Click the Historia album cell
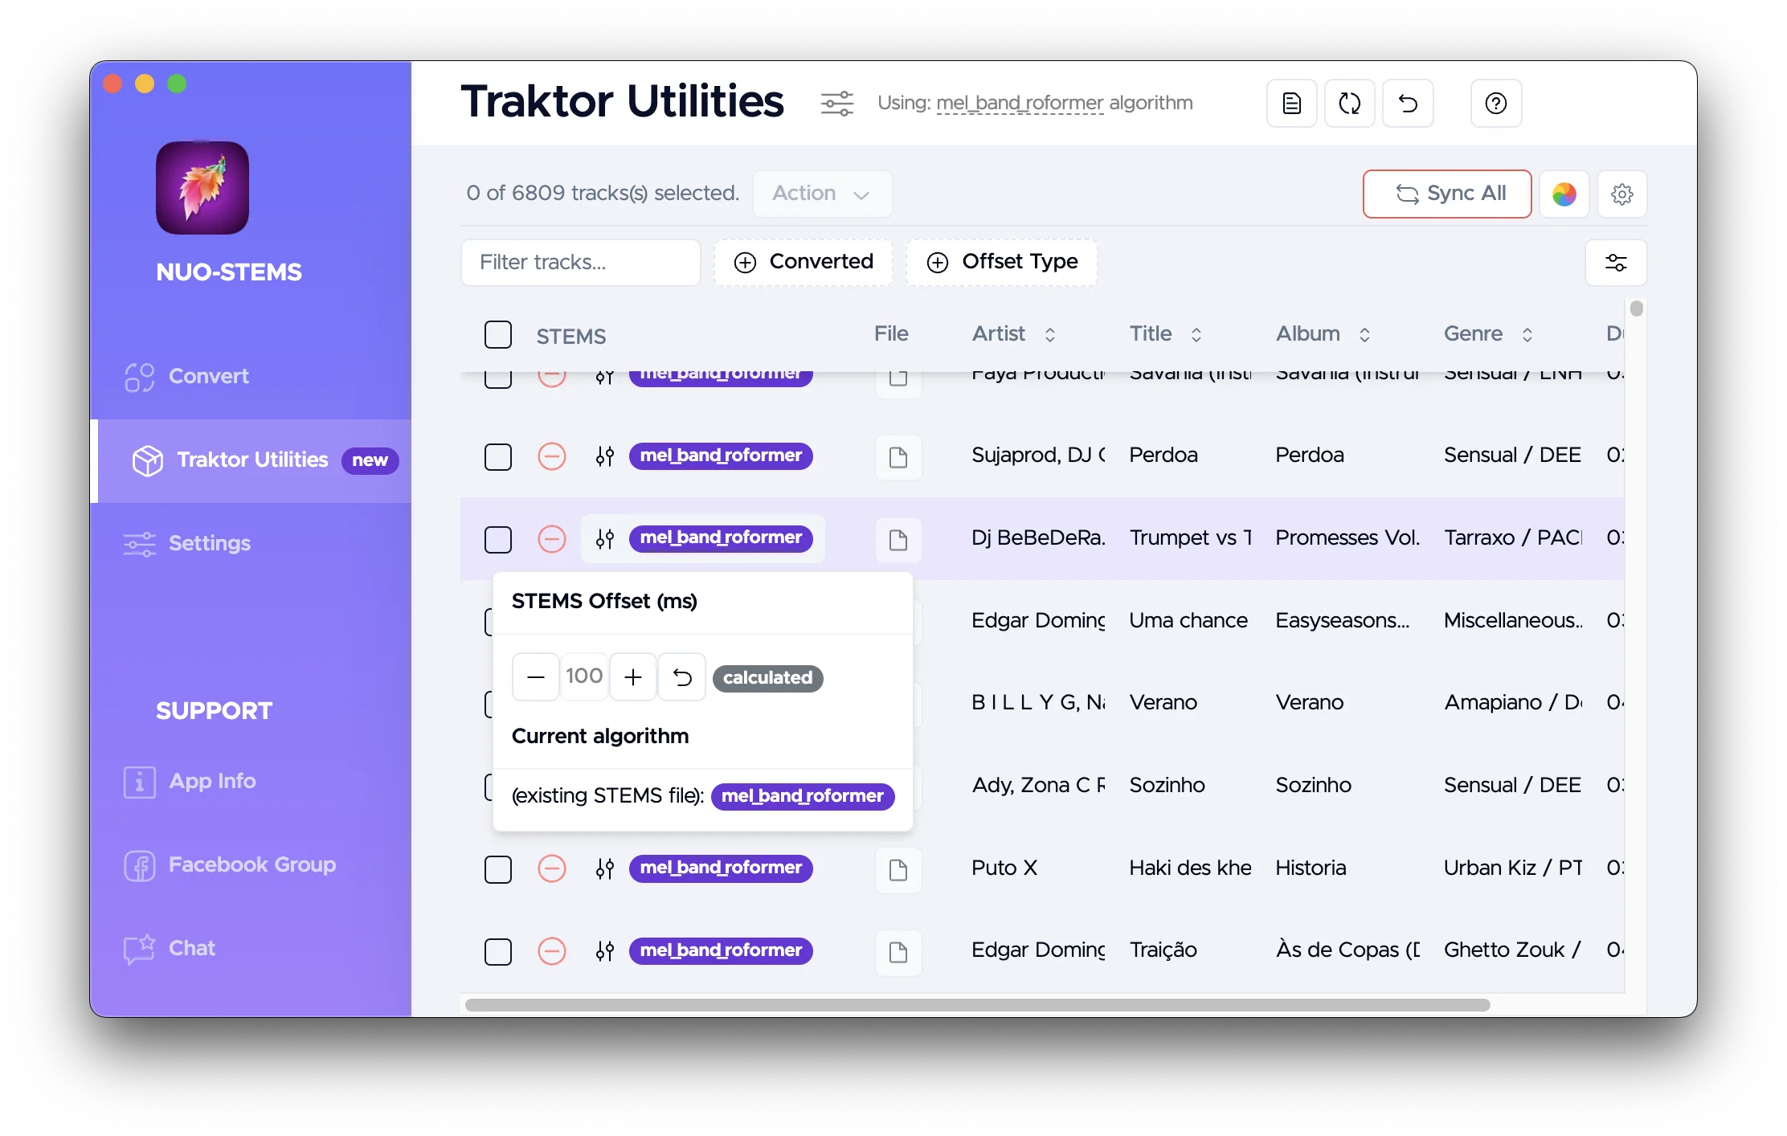Viewport: 1787px width, 1136px height. 1311,868
